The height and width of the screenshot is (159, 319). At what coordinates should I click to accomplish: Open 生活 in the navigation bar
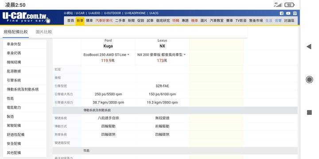coord(269,21)
